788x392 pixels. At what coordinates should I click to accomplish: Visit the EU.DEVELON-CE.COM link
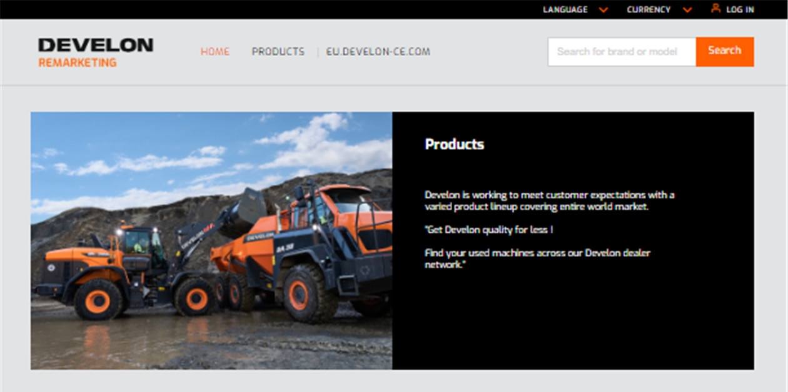(378, 52)
